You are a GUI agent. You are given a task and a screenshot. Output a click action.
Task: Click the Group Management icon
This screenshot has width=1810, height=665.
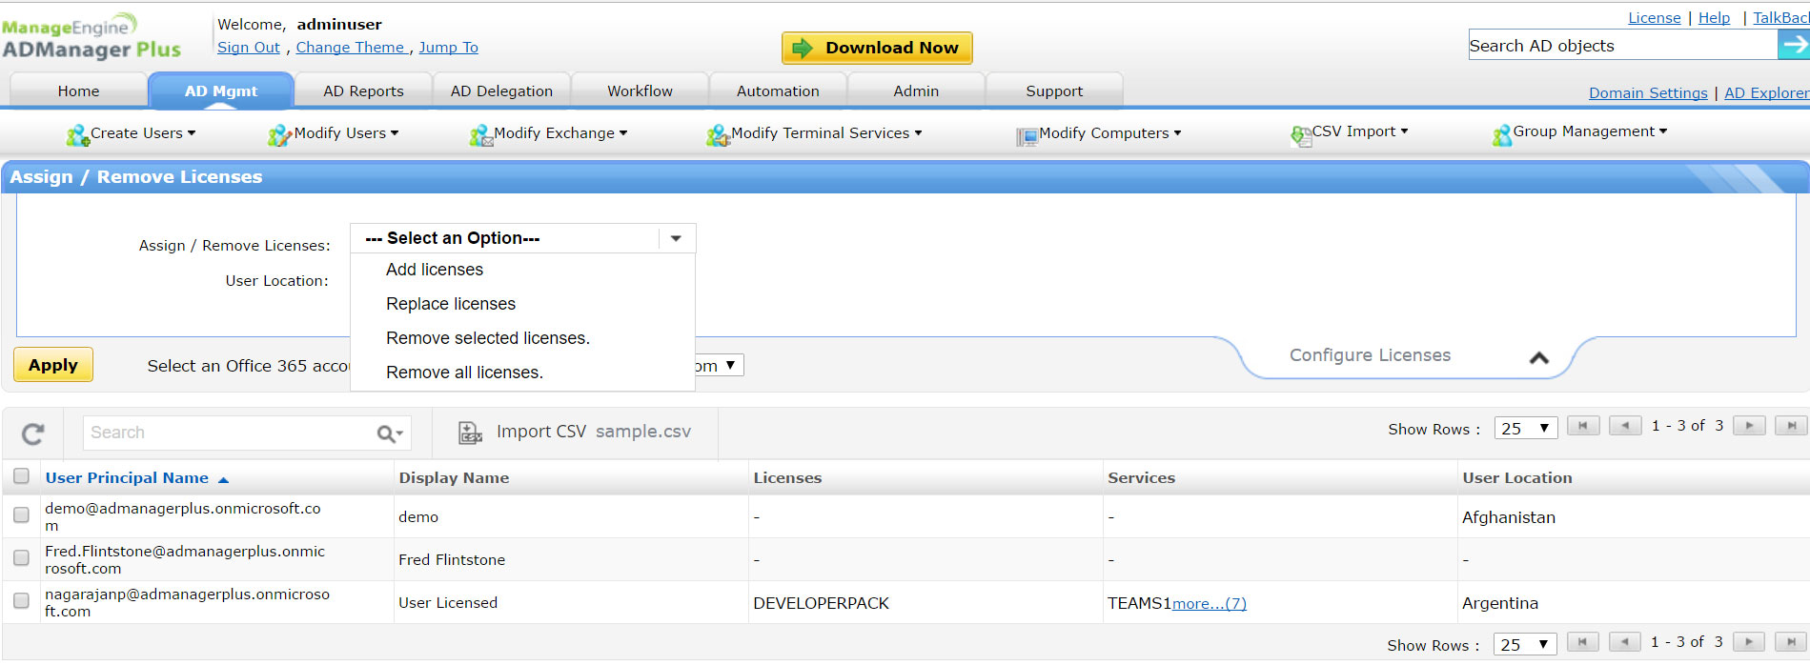pos(1502,135)
